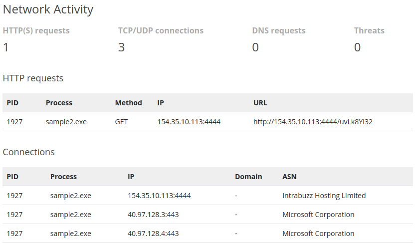Click the GET method cell
The width and height of the screenshot is (416, 247).
click(121, 122)
